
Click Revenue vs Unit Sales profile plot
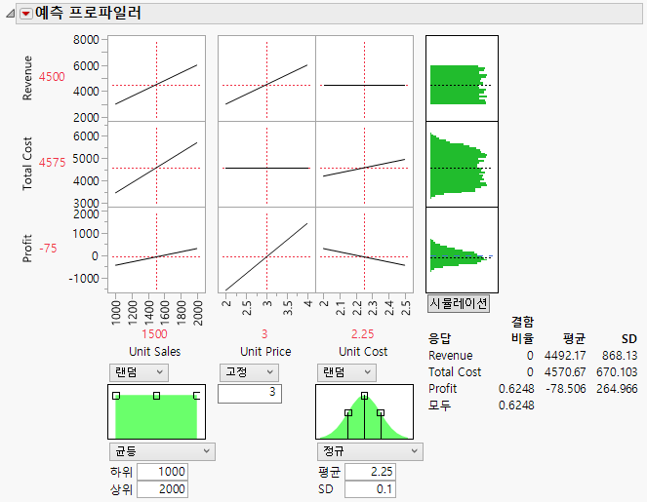156,78
